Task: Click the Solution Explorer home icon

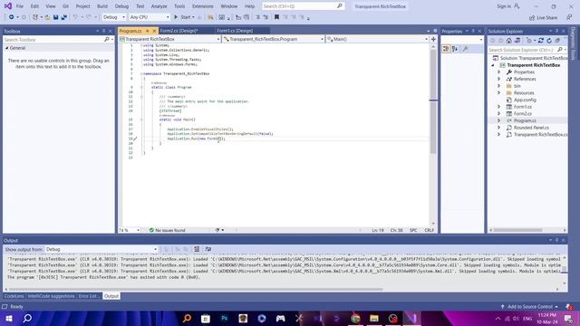Action: click(509, 41)
